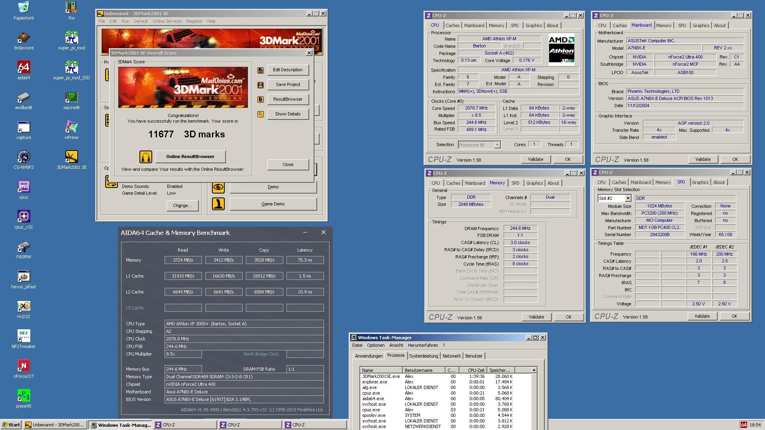The image size is (765, 430).
Task: Click Validate in CPU-Z CPU window
Action: (535, 159)
